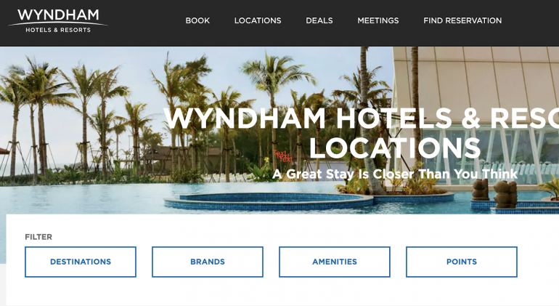Open the POINTS filter button
The width and height of the screenshot is (559, 306).
tap(461, 262)
